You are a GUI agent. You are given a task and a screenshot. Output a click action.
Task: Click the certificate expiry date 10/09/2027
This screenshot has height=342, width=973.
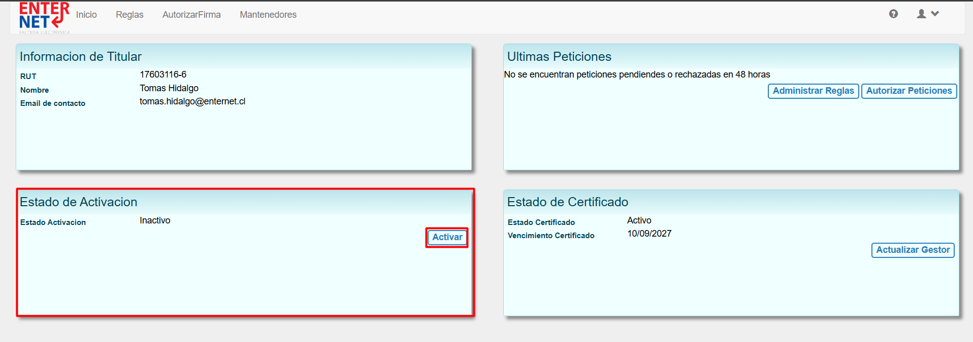coord(649,234)
